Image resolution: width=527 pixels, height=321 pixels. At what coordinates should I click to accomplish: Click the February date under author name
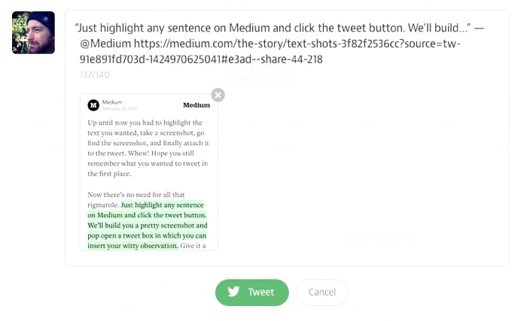tap(114, 109)
